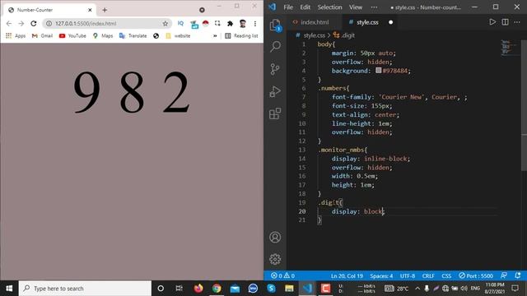
Task: Go back in Chrome
Action: point(9,23)
